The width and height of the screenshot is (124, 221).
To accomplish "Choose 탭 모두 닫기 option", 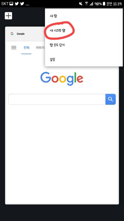I will (x=57, y=45).
